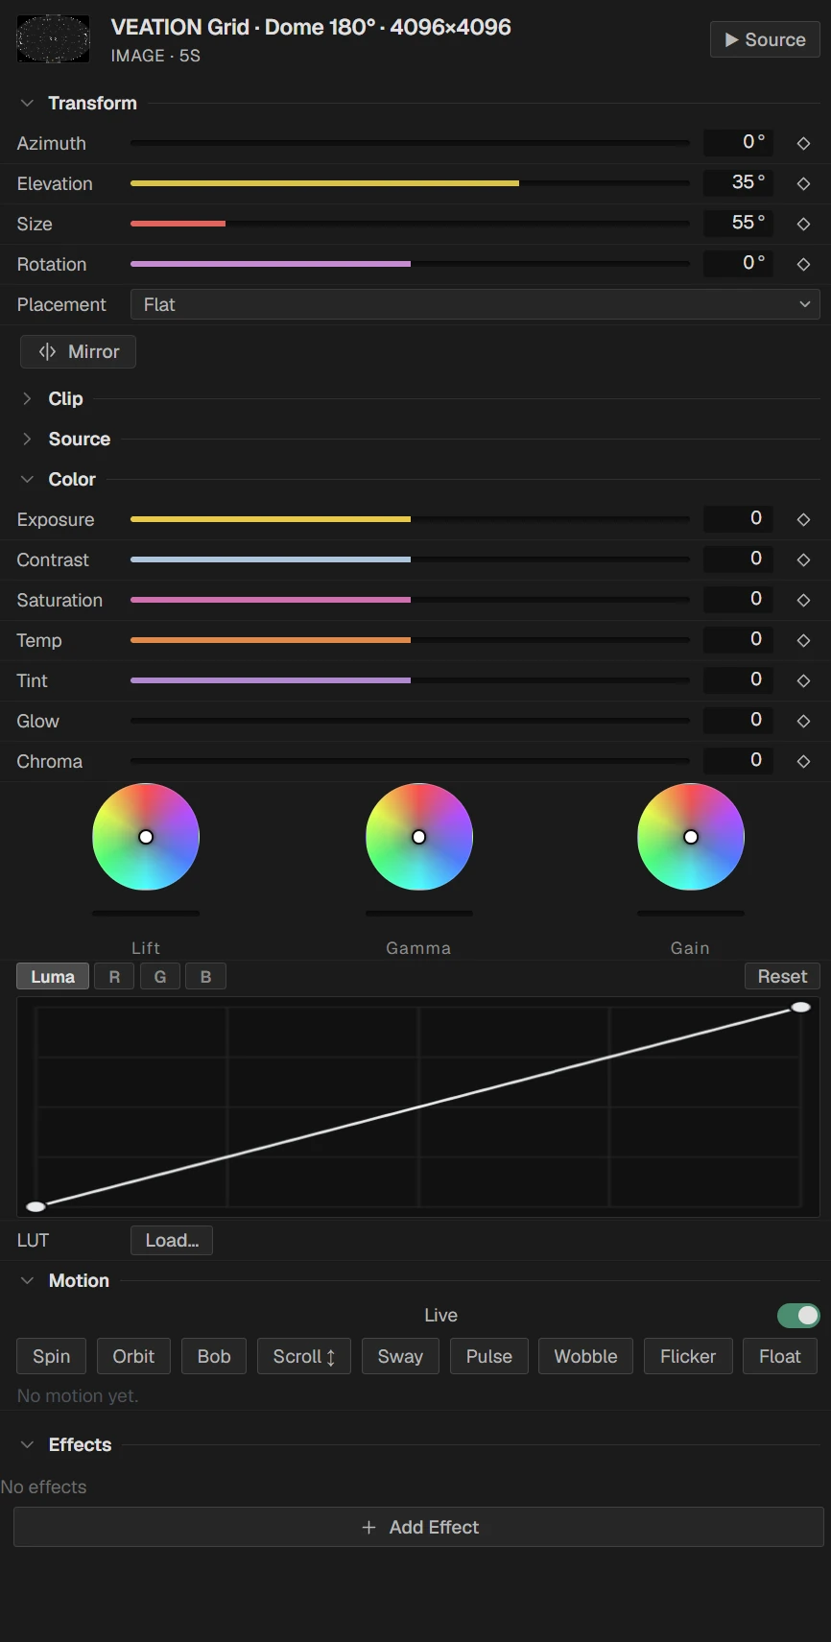Select the R curve channel tab
The width and height of the screenshot is (831, 1642).
114,976
